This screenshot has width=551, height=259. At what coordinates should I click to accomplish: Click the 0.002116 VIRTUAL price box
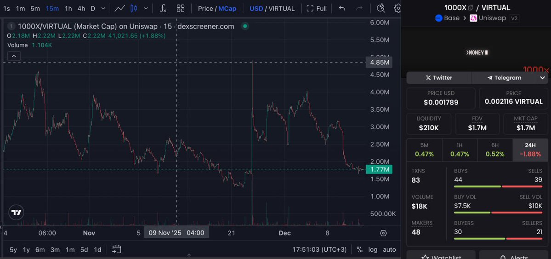point(513,98)
